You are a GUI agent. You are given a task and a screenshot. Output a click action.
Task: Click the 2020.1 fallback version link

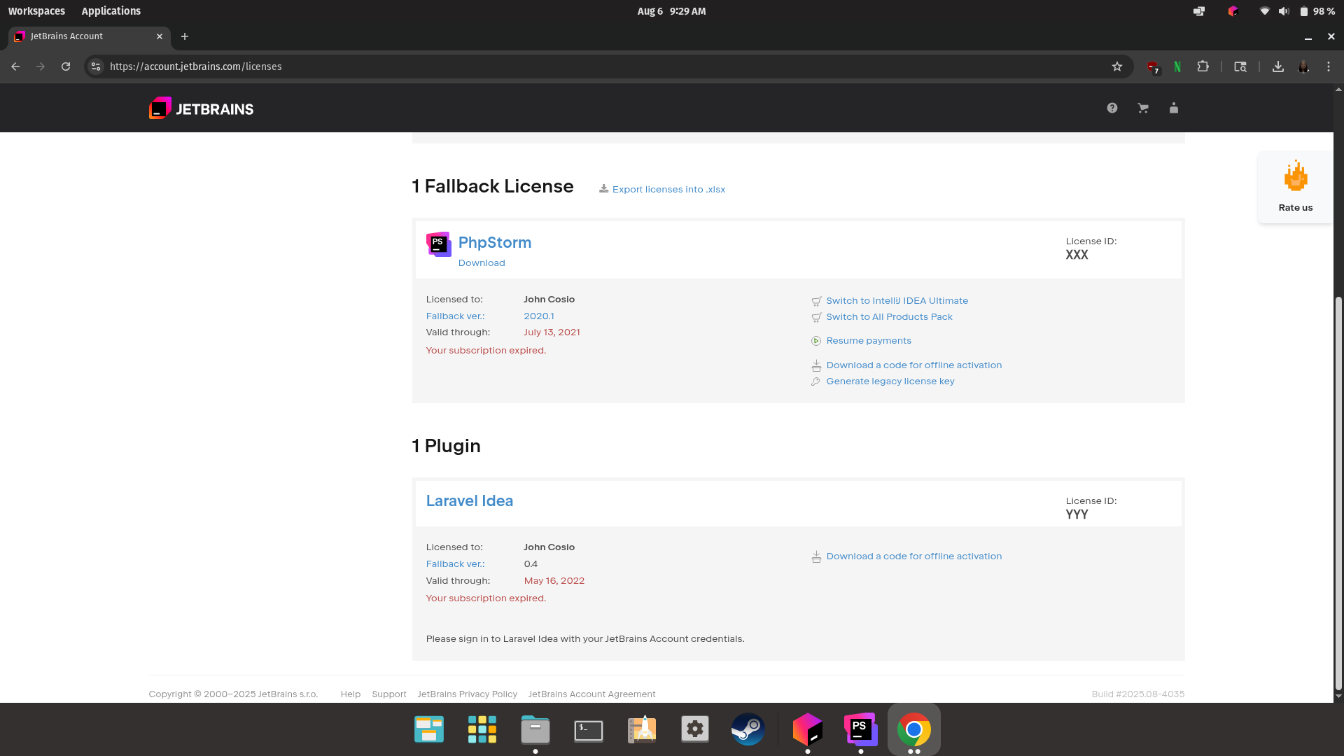pyautogui.click(x=539, y=316)
